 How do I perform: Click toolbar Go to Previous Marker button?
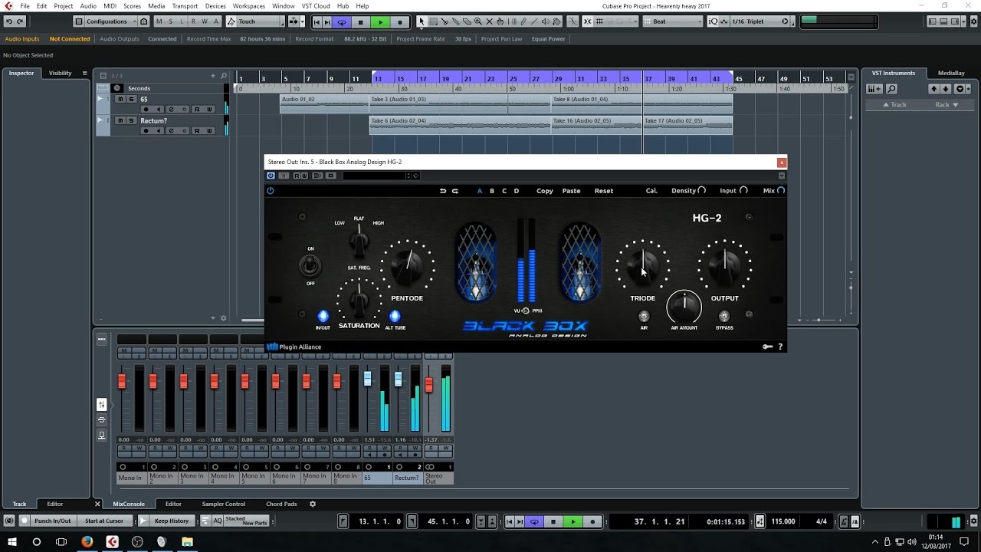[x=317, y=22]
